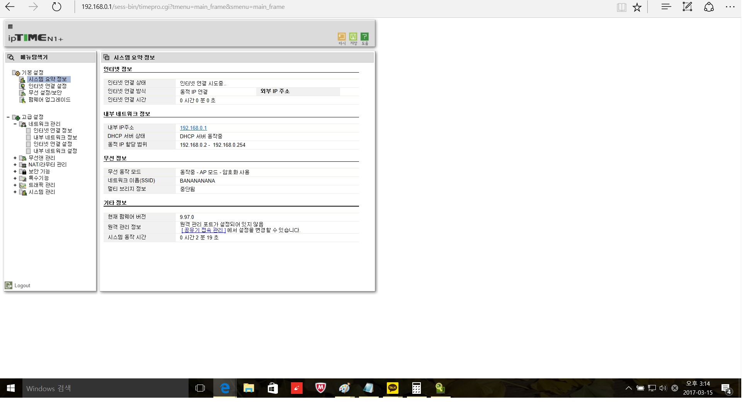
Task: Click the small square icon above ipTIME logo
Action: pos(10,27)
